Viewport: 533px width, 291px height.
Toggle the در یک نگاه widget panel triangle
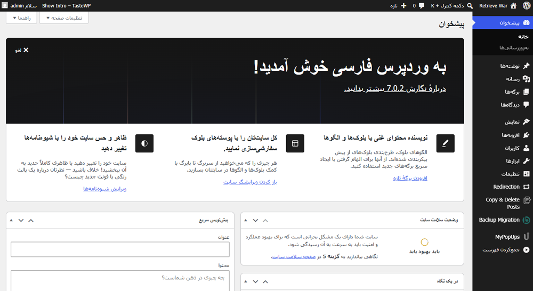pos(246,281)
